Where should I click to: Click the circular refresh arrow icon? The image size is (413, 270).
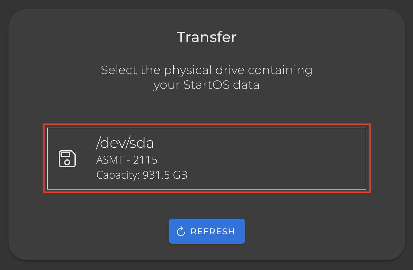[181, 232]
